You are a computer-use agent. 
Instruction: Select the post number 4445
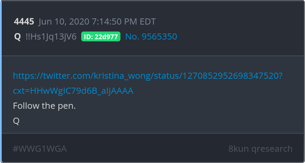24,21
